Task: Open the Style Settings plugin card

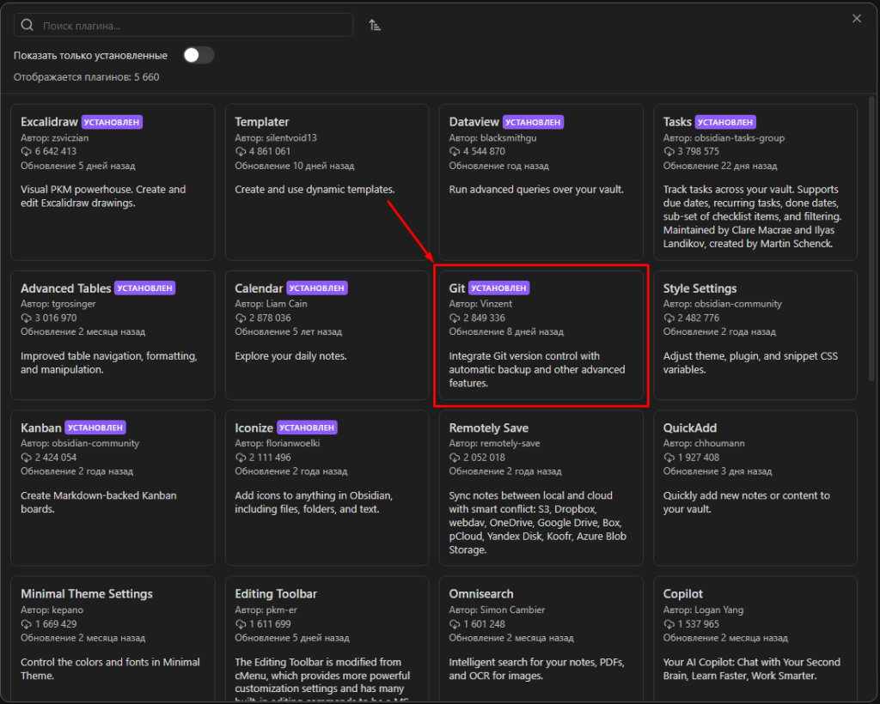Action: 755,335
